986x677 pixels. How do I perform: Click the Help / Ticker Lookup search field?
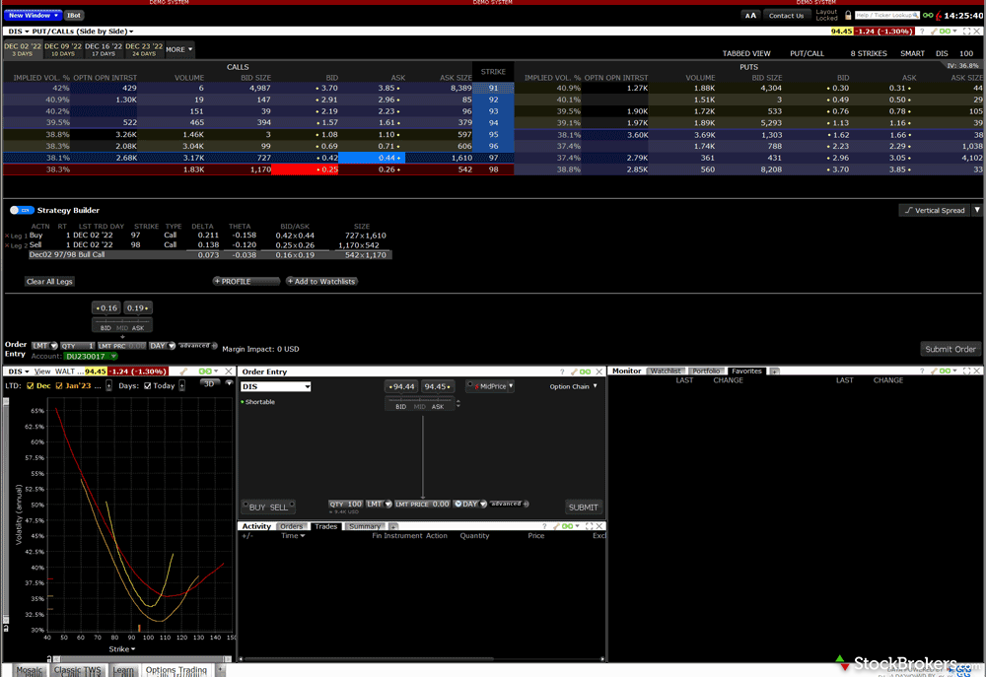pyautogui.click(x=880, y=16)
